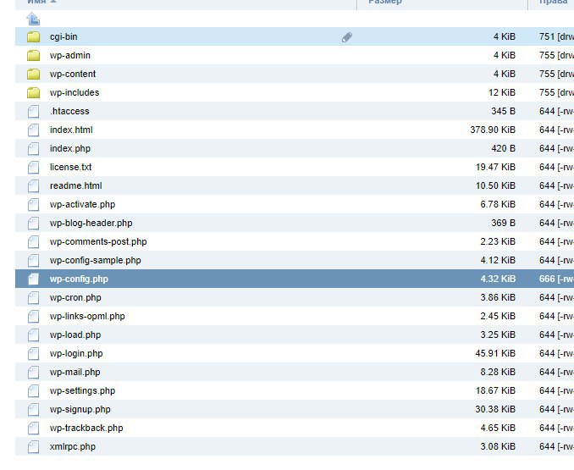Click the wp-includes folder icon
Viewport: 574px width, 470px height.
[33, 92]
